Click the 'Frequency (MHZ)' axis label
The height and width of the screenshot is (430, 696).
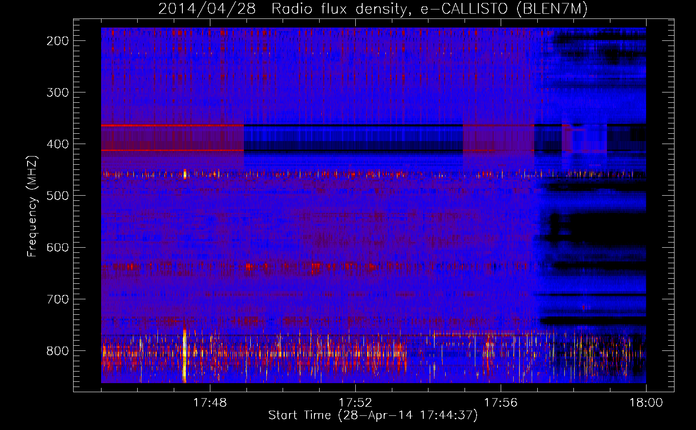32,206
